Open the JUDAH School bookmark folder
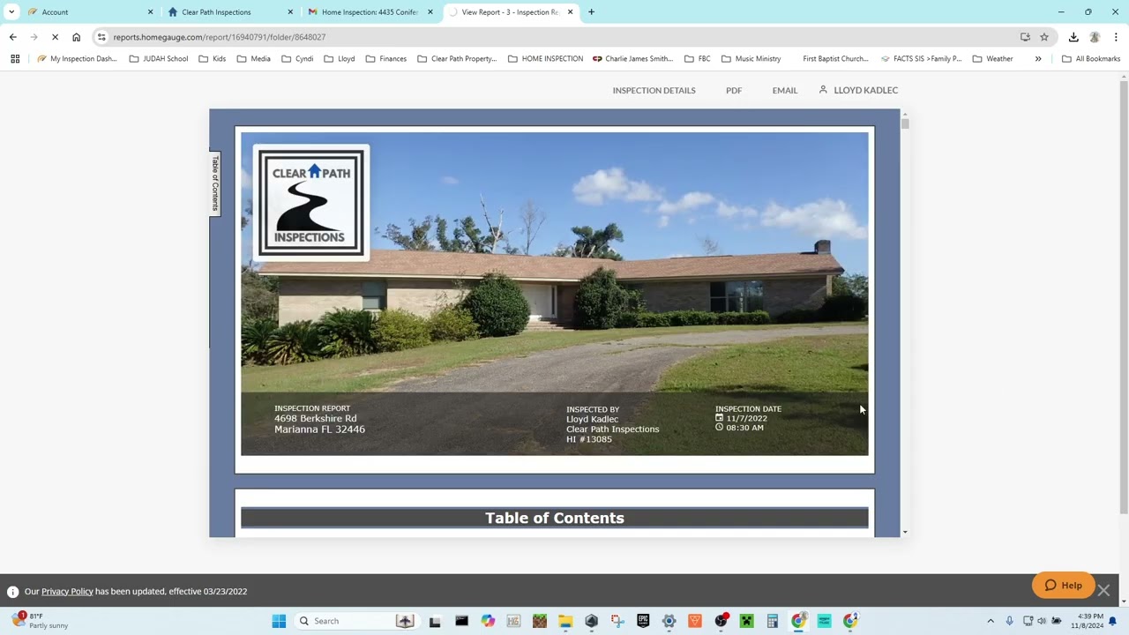Image resolution: width=1129 pixels, height=635 pixels. (159, 59)
